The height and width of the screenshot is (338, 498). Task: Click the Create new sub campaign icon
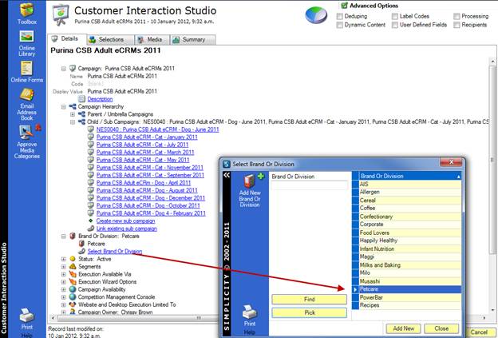[91, 221]
